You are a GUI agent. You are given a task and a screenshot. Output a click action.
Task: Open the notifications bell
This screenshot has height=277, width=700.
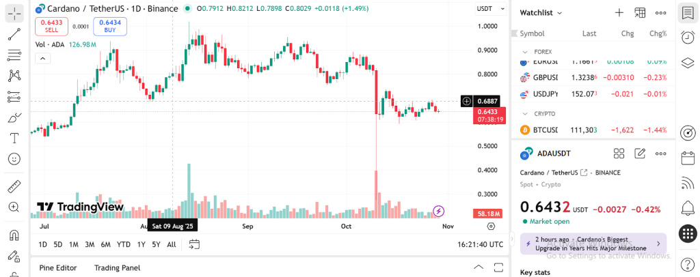pyautogui.click(x=688, y=207)
